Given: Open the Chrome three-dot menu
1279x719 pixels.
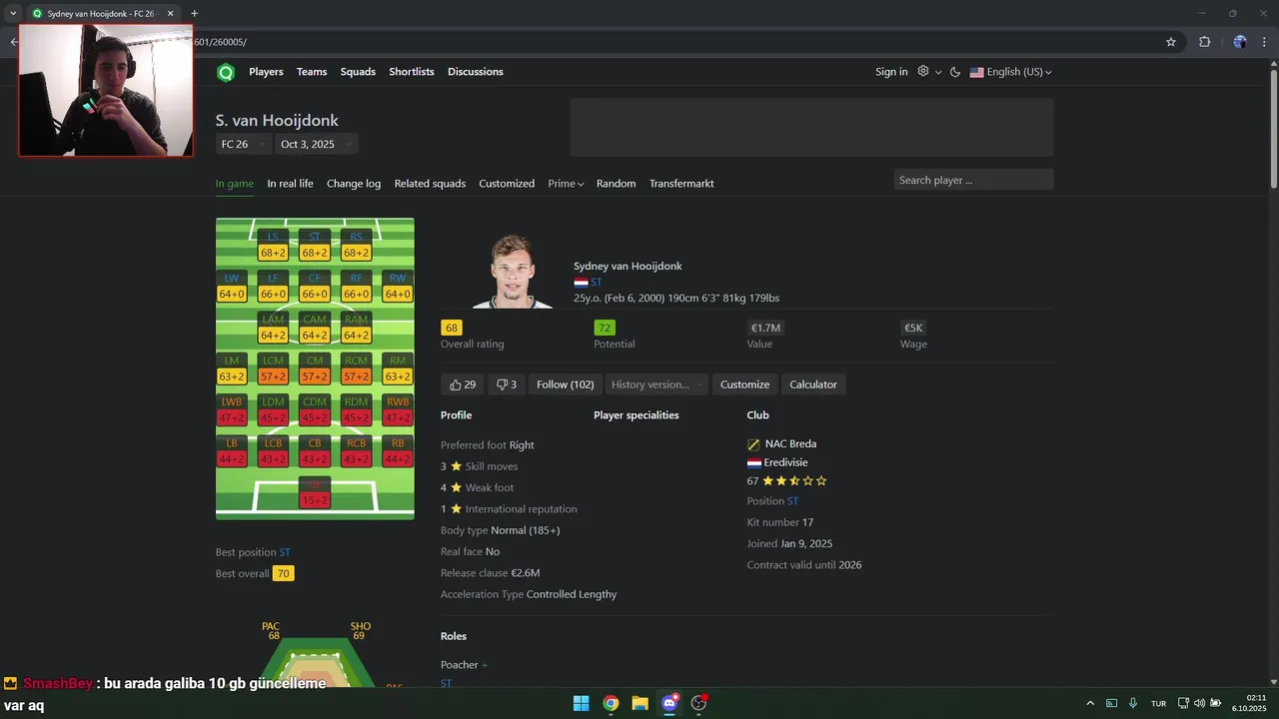Looking at the screenshot, I should 1264,42.
